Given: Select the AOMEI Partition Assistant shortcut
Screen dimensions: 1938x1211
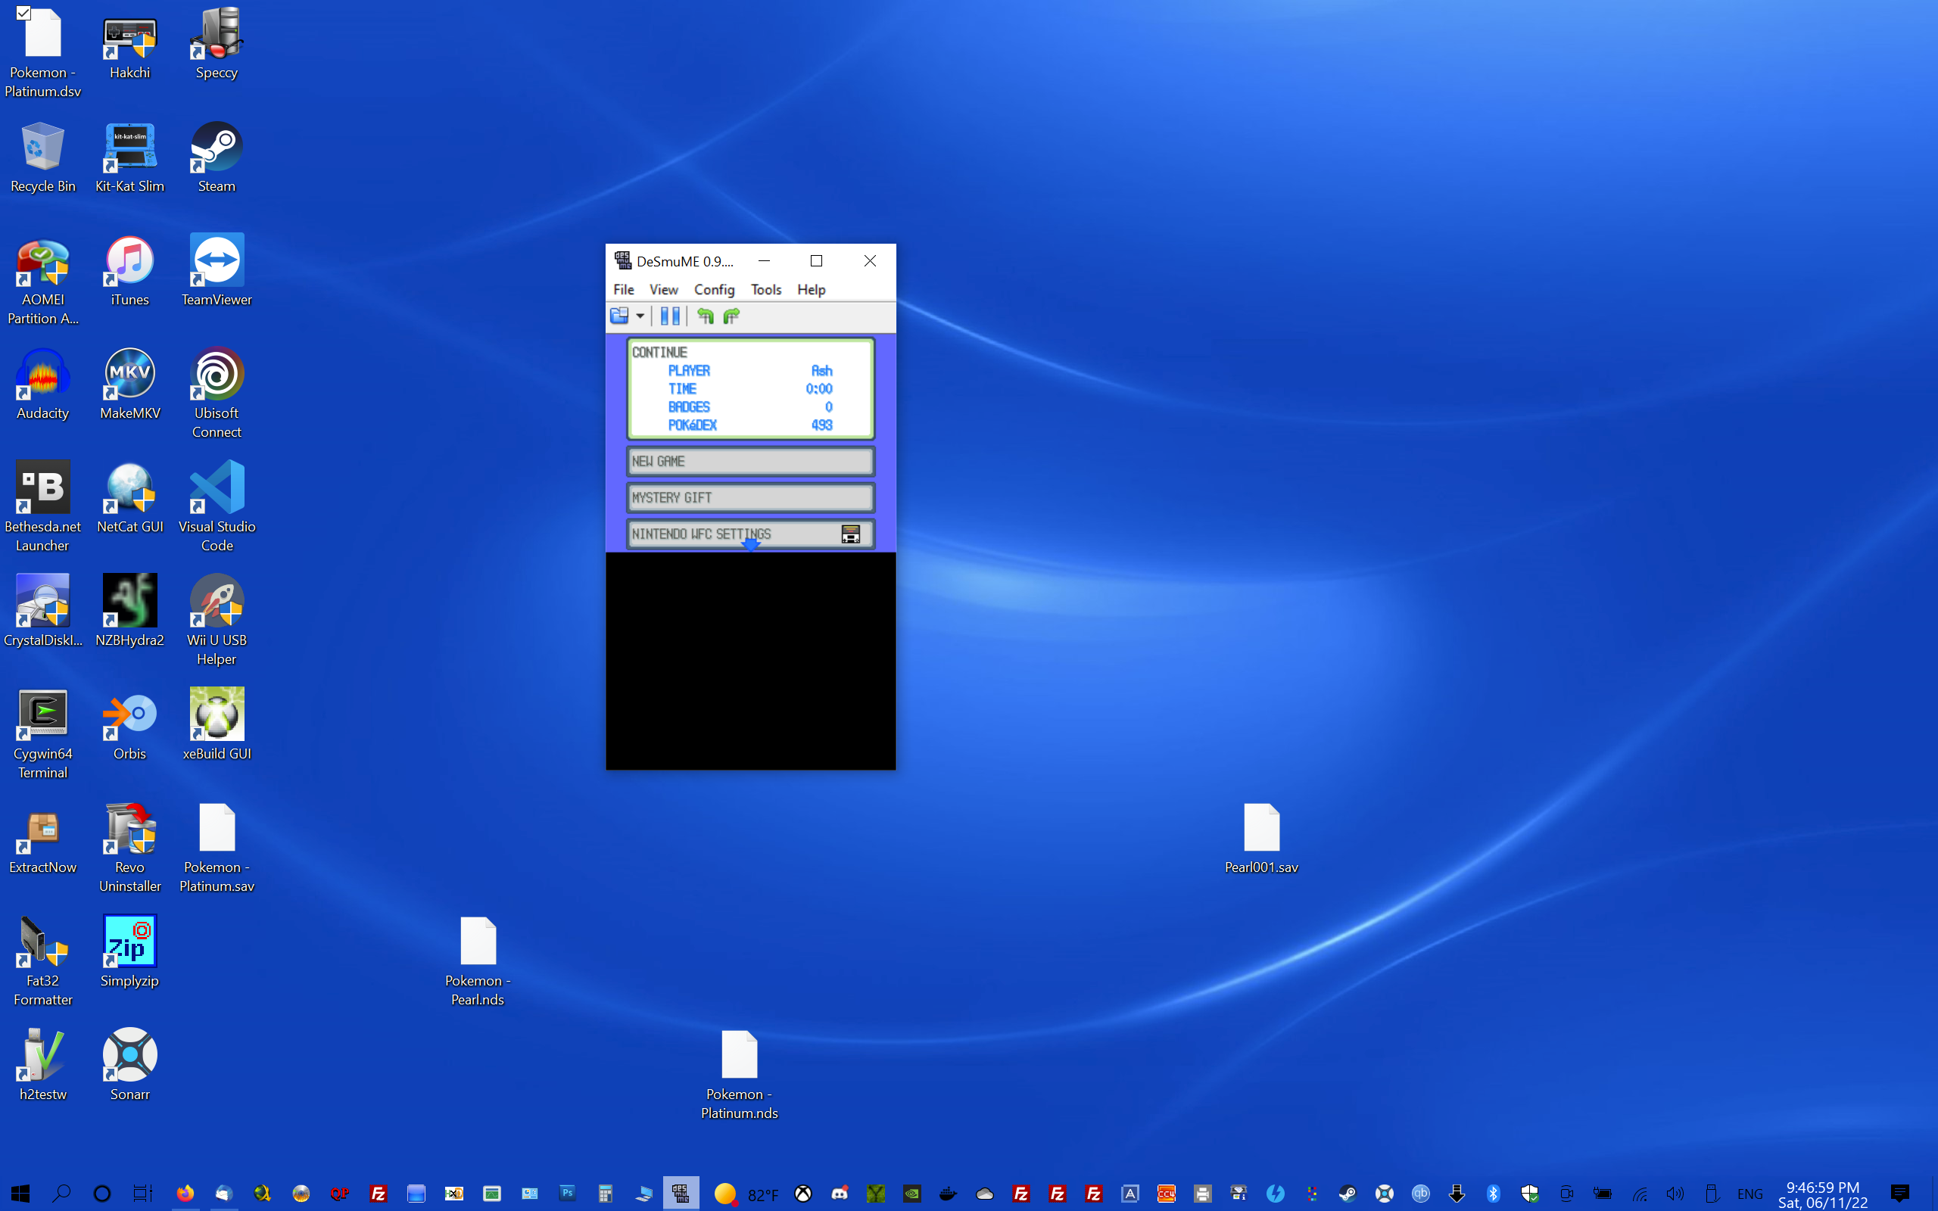Looking at the screenshot, I should 43,279.
